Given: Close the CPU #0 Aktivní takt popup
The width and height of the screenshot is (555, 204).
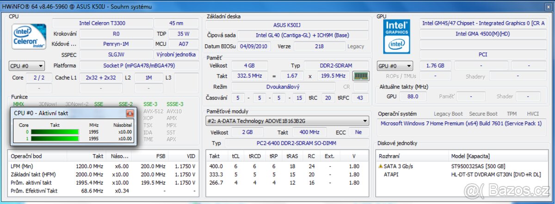Looking at the screenshot, I should 130,113.
